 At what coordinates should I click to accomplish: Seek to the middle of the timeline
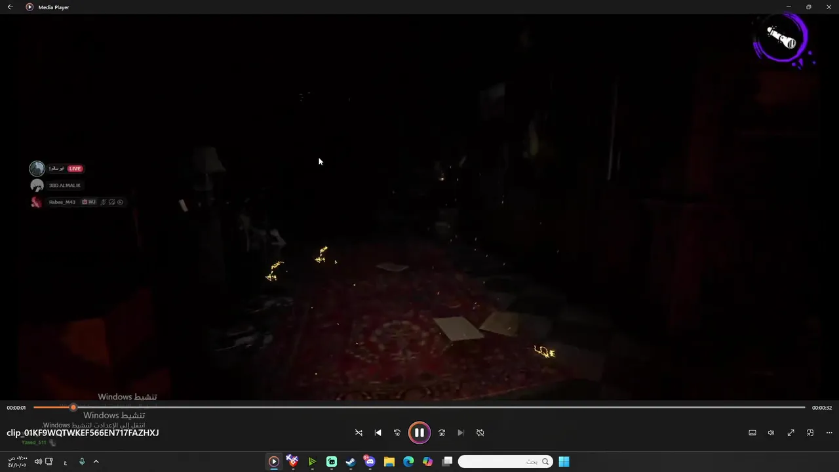419,407
